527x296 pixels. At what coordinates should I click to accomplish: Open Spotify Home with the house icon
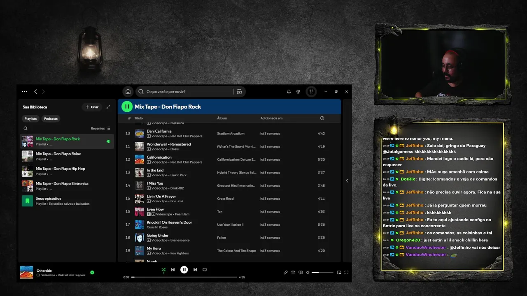pos(128,92)
